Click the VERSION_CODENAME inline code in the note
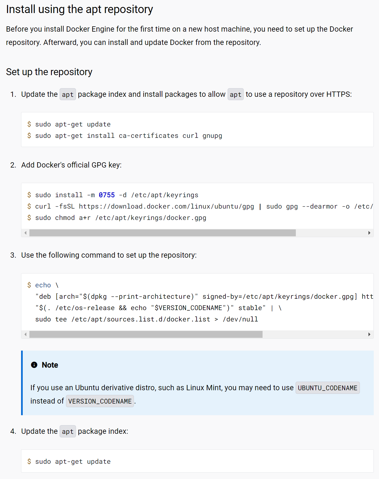Viewport: 379px width, 479px height. point(100,401)
